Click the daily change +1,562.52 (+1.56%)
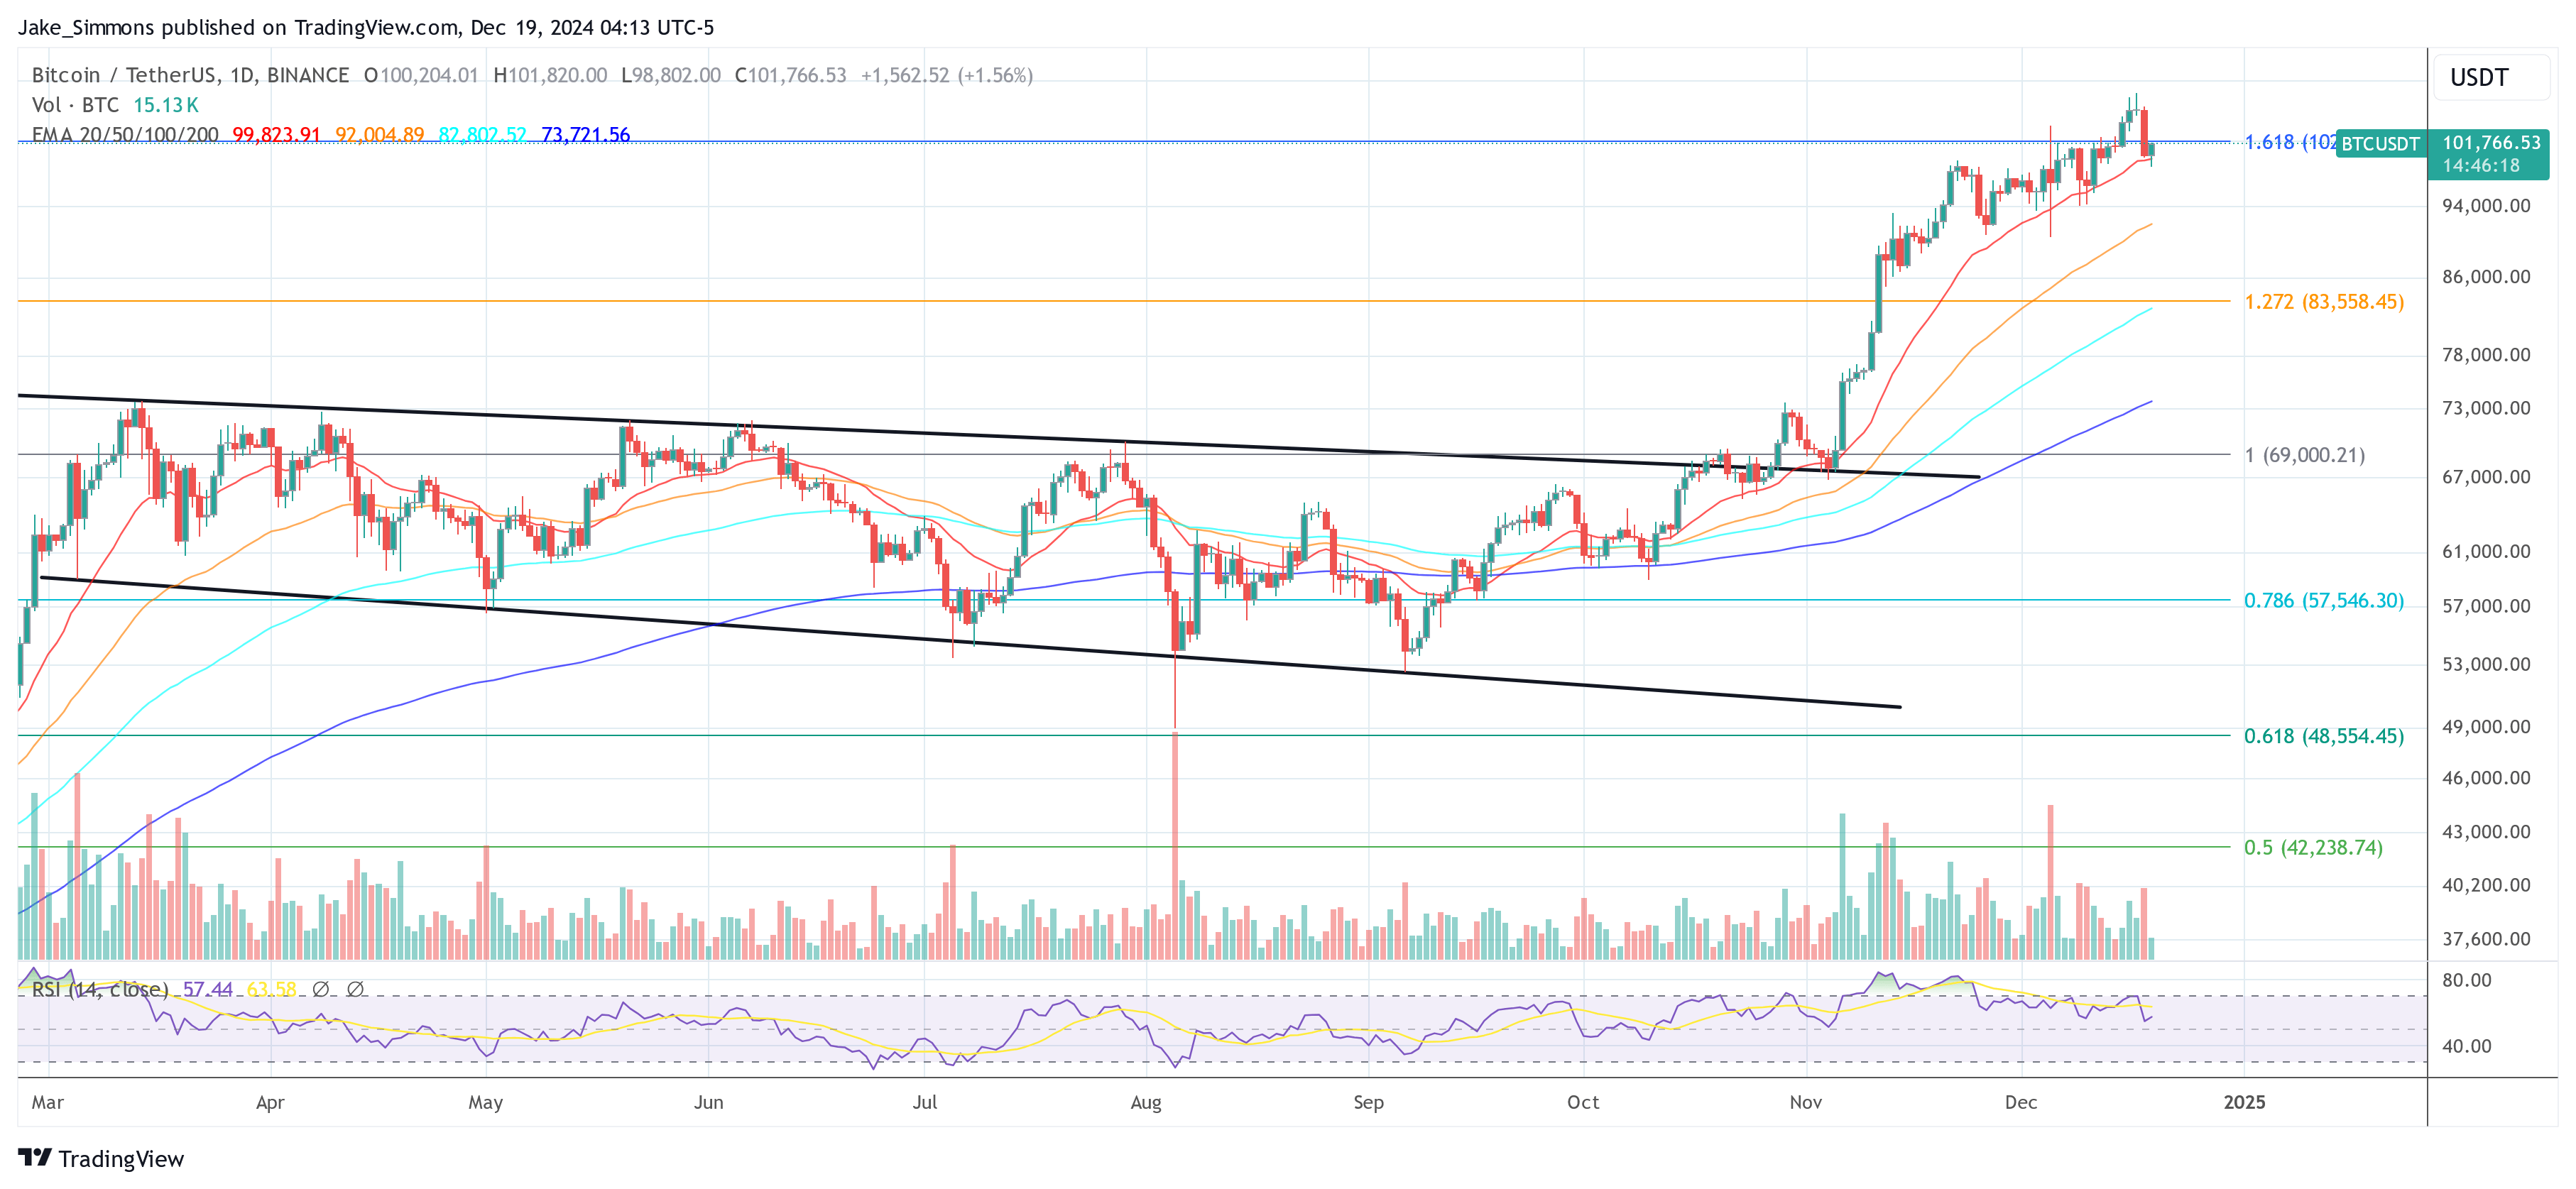 coord(947,75)
